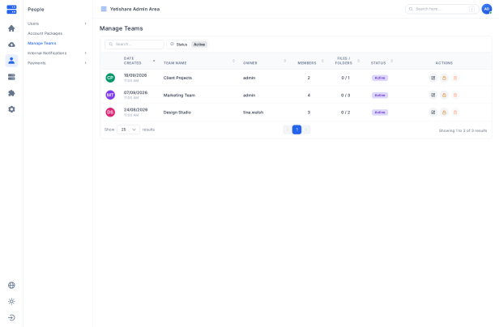
Task: Lock the Marketing Team row
Action: pos(444,96)
